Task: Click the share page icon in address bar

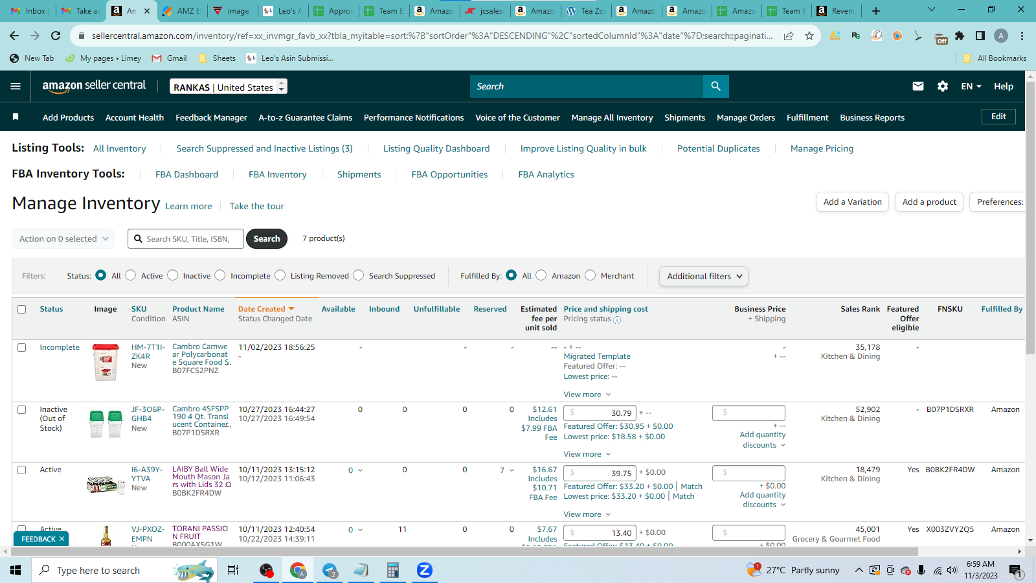Action: pos(789,36)
